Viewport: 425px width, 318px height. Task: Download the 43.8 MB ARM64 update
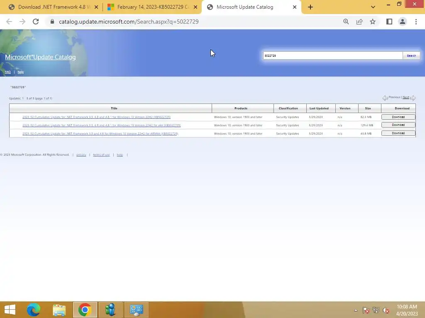pos(398,133)
